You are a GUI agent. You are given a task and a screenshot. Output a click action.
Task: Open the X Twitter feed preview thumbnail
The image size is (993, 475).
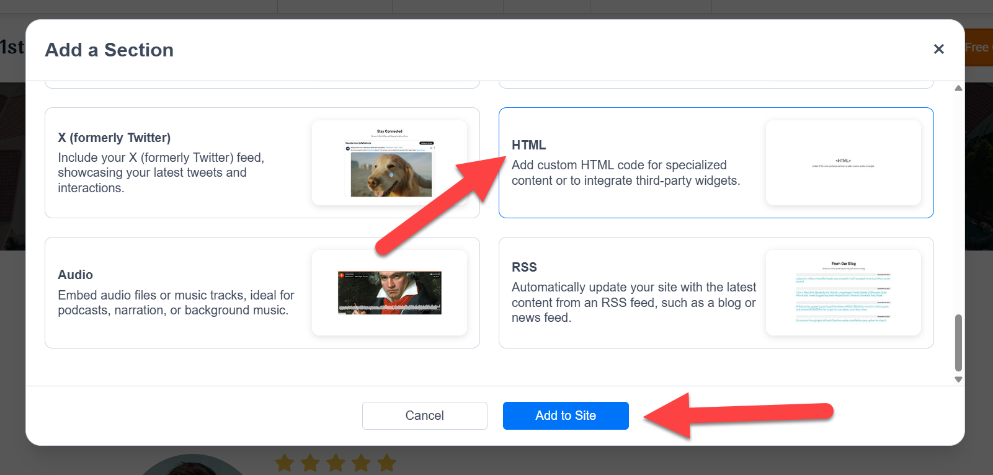point(390,162)
